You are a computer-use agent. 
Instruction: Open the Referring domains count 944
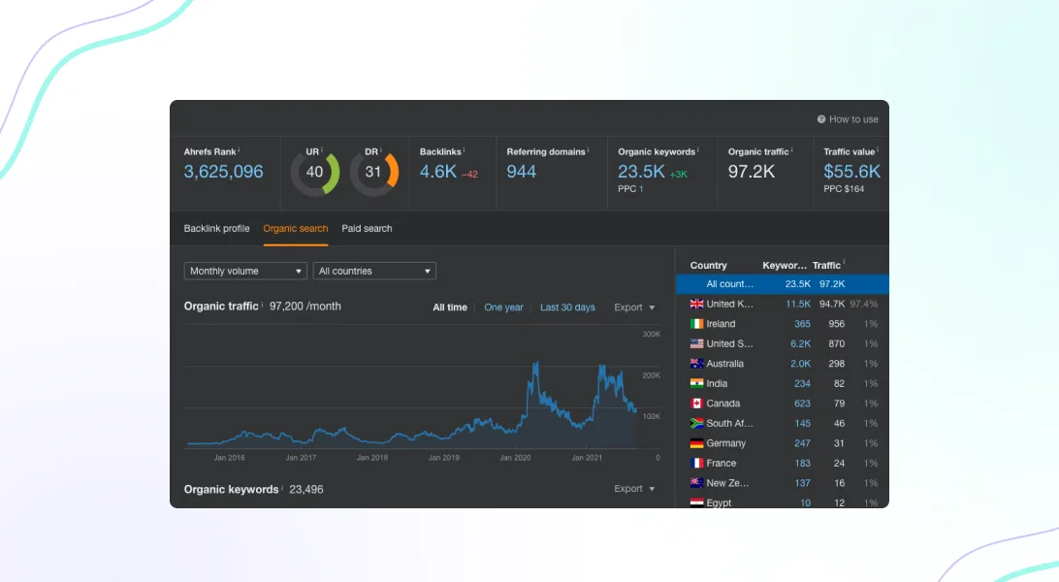[522, 172]
